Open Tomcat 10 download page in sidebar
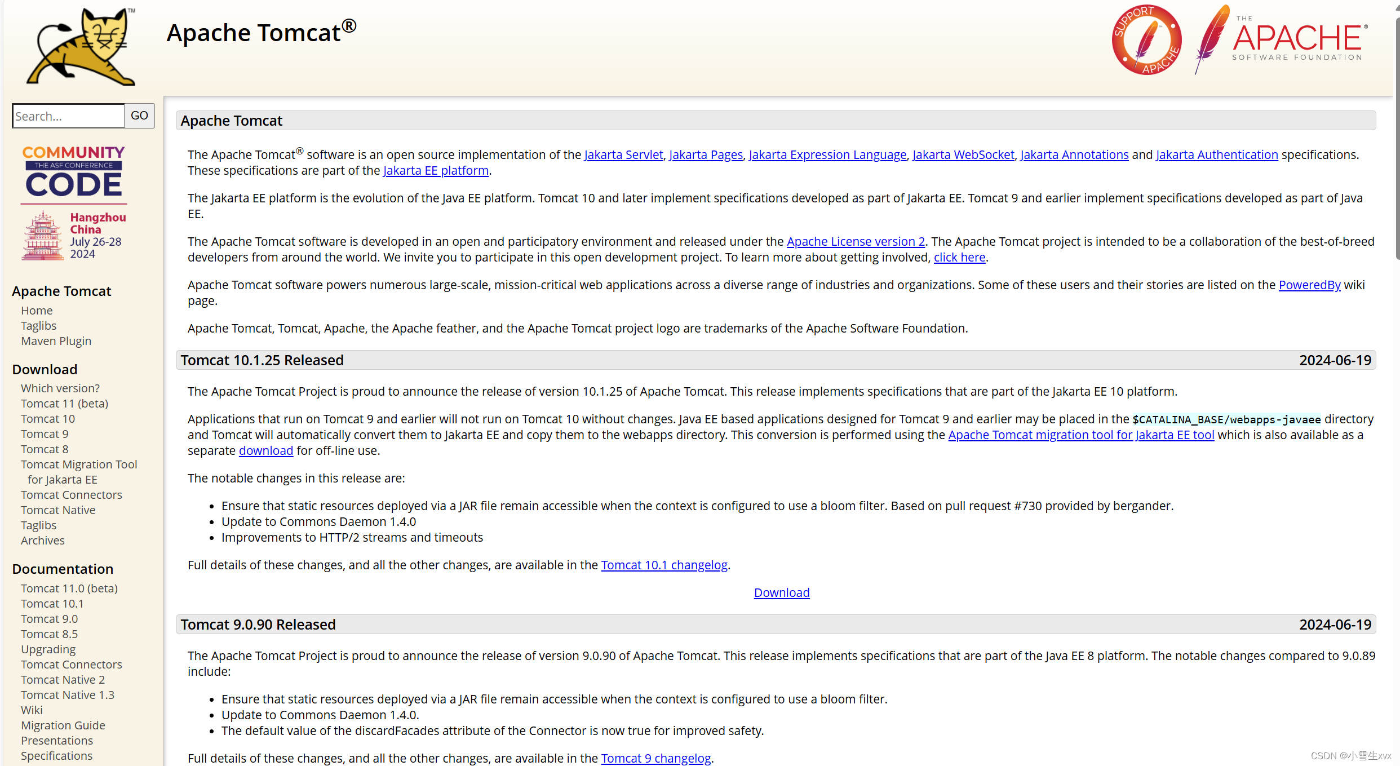This screenshot has width=1400, height=766. pos(48,419)
